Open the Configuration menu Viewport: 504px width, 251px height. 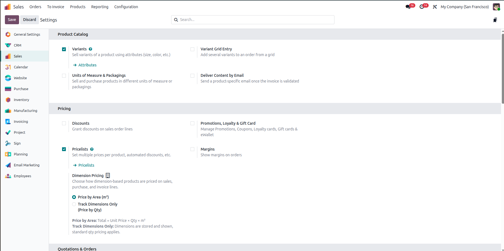click(126, 7)
